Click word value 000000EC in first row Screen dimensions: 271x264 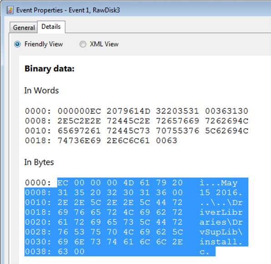[x=79, y=111]
